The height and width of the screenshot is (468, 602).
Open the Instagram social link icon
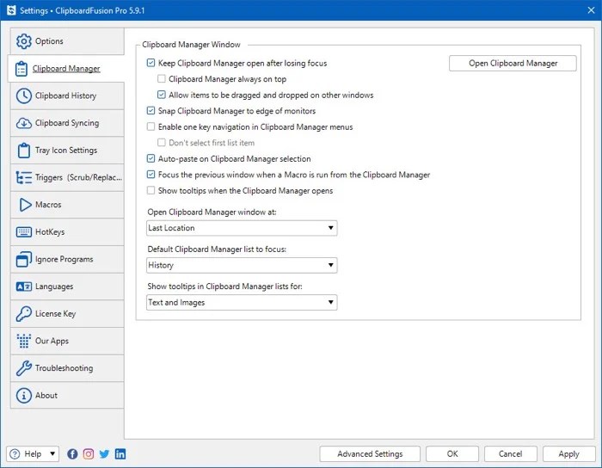click(89, 453)
